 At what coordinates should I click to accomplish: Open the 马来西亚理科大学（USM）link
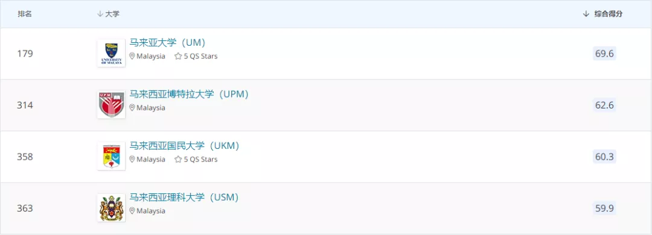[x=184, y=197]
